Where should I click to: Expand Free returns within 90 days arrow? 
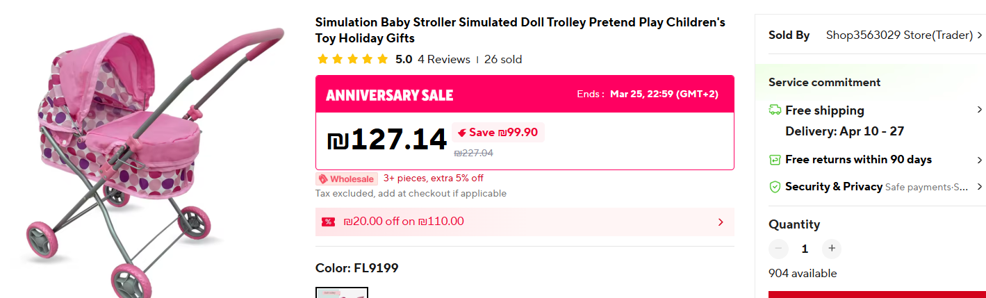980,160
